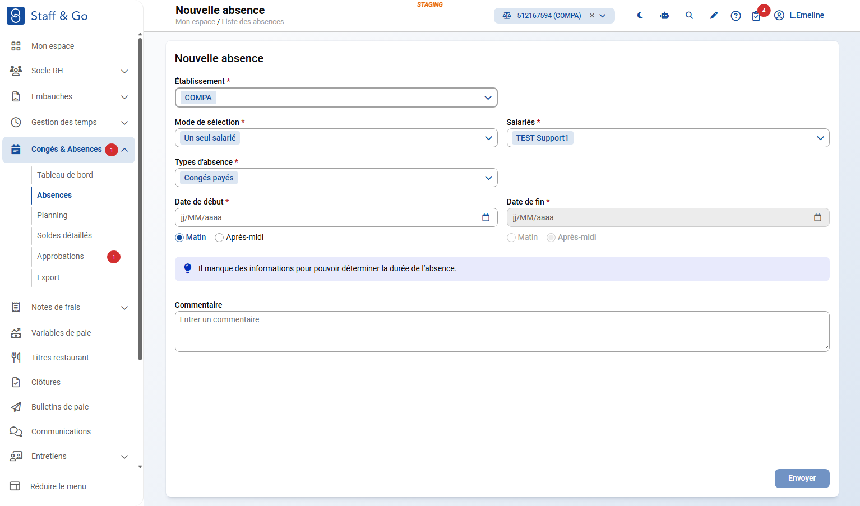
Task: Follow the Mon espace breadcrumb link
Action: click(195, 22)
